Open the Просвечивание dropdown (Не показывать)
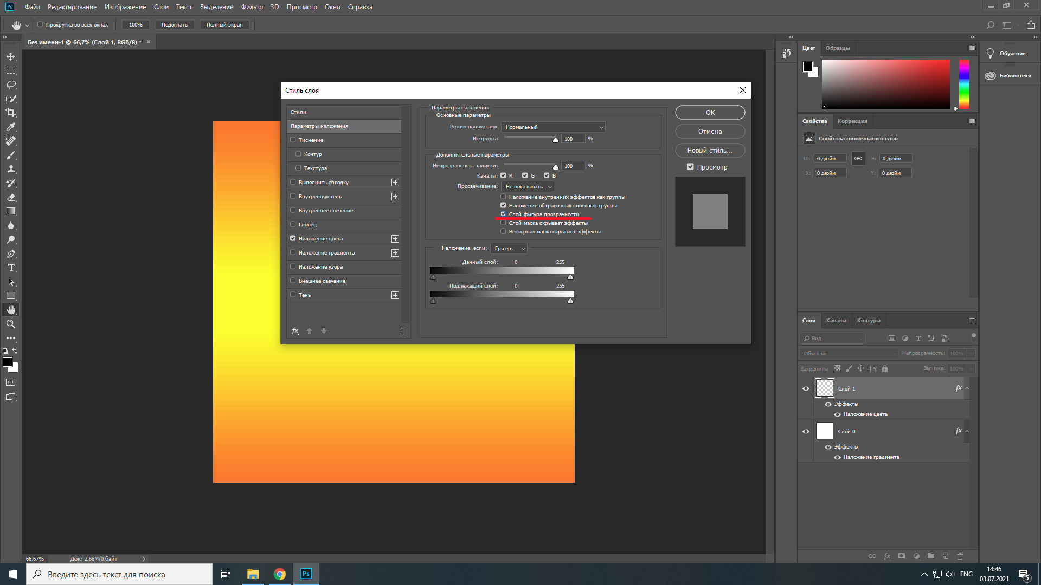The height and width of the screenshot is (585, 1041). click(528, 187)
